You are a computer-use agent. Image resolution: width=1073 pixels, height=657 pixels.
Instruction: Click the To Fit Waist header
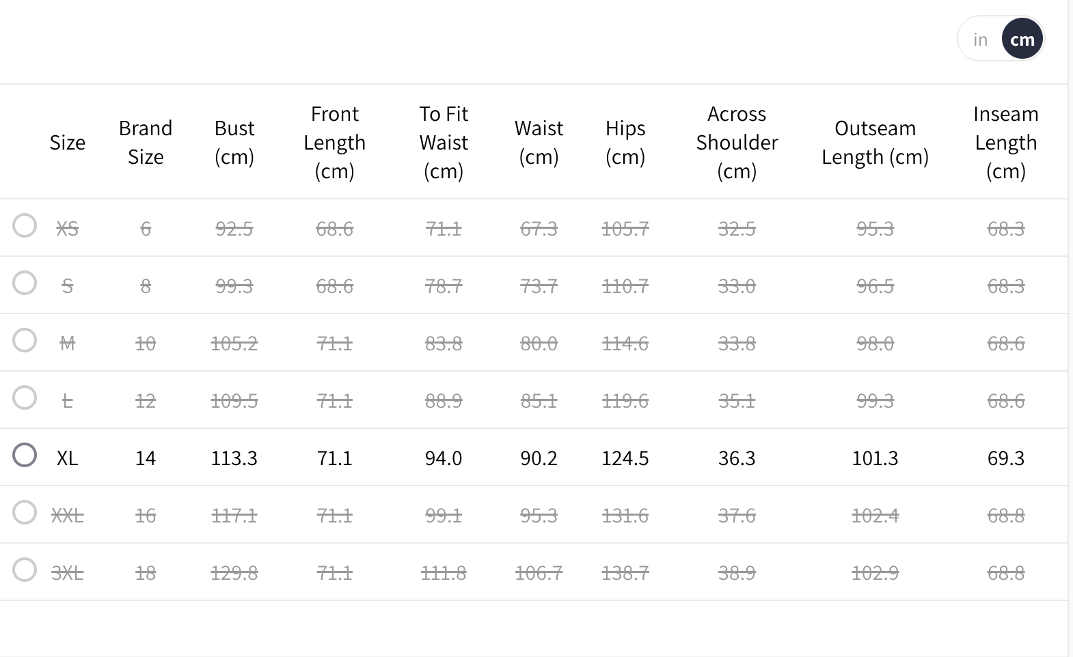tap(444, 142)
